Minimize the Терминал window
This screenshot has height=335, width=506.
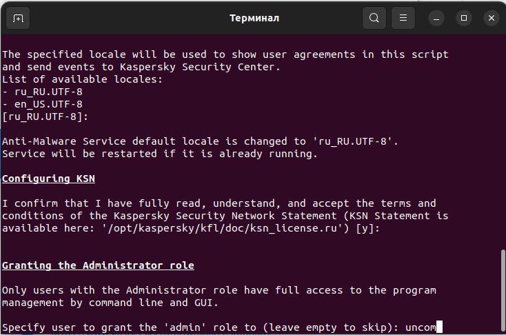point(436,18)
